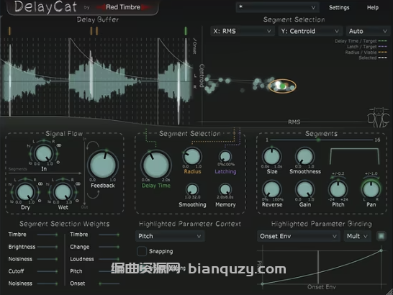Viewport: 393px width, 295px height.
Task: Expand the Y: Centroid axis dropdown
Action: click(310, 31)
